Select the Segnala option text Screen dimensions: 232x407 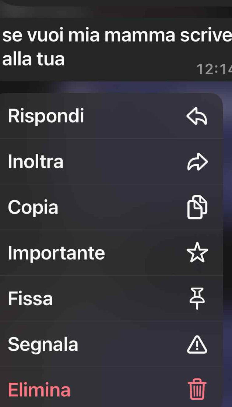click(x=43, y=345)
